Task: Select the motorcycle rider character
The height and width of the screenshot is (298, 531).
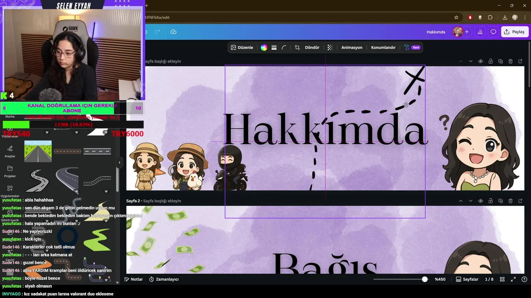Action: coord(231,168)
